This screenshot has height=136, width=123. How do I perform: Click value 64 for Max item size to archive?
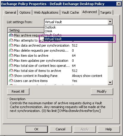point(74,56)
